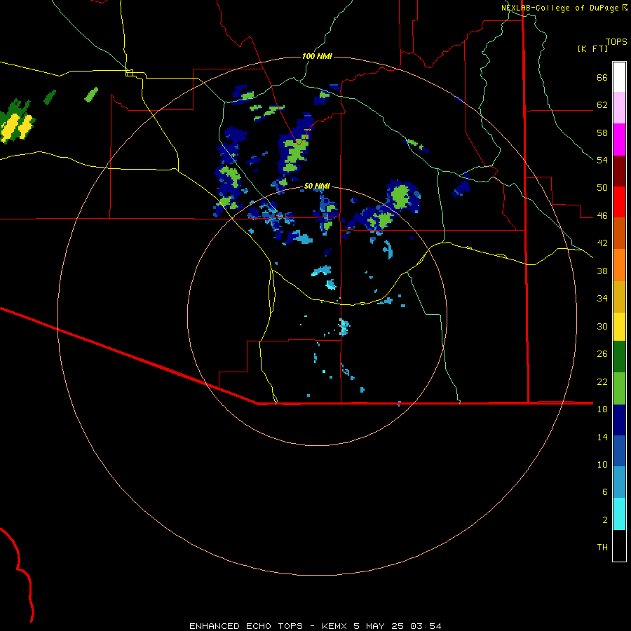The width and height of the screenshot is (631, 631).
Task: Select the '50' legend value
Action: point(602,188)
